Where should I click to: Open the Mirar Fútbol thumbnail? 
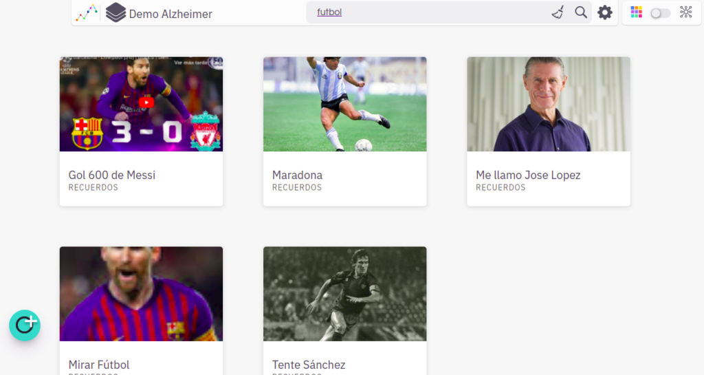coord(141,294)
